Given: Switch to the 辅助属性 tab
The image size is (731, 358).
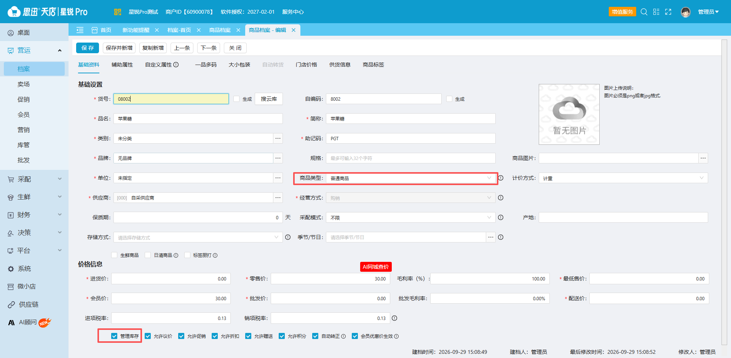Looking at the screenshot, I should pos(122,65).
